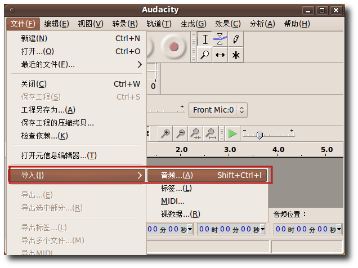Click the timeline ruler at 5.0
The height and width of the screenshot is (268, 358).
click(326, 150)
